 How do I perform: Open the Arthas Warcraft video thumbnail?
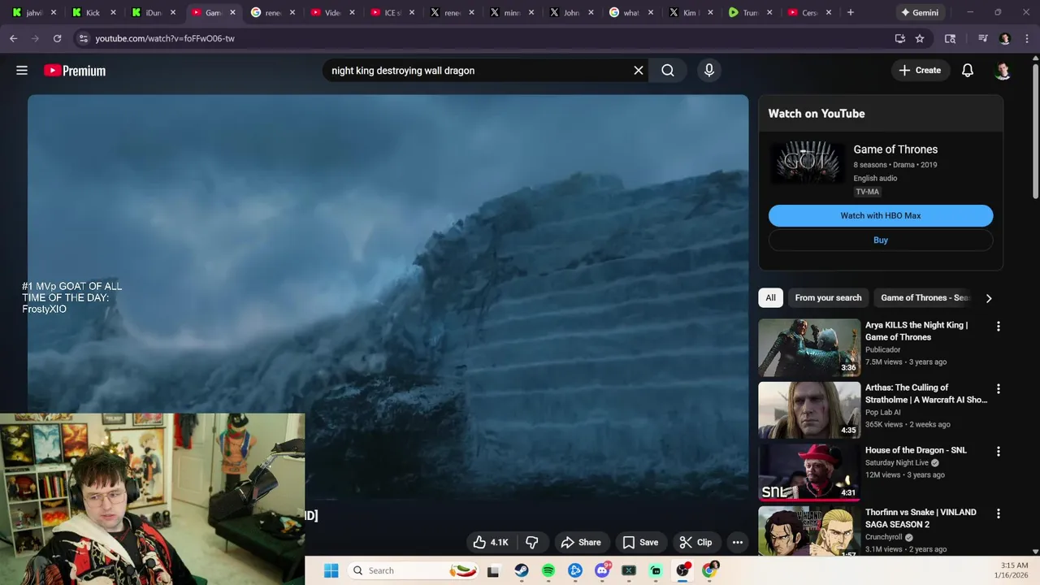coord(809,410)
